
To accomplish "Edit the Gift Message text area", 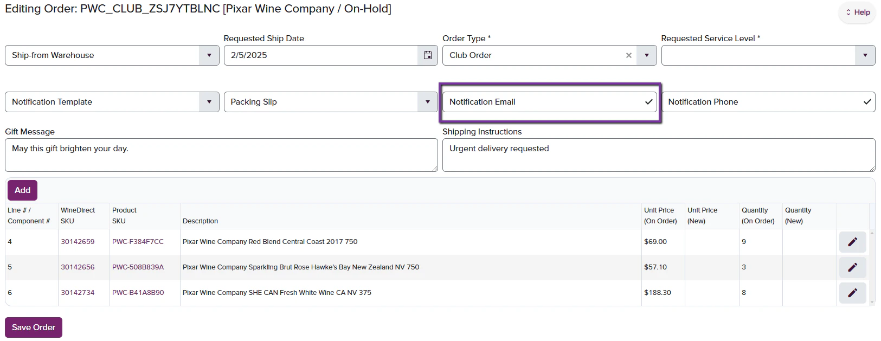I will pos(221,155).
